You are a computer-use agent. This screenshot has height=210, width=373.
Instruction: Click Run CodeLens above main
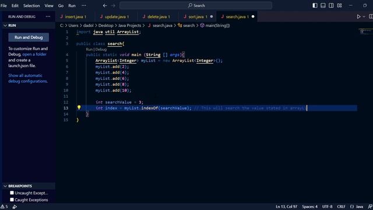pyautogui.click(x=89, y=49)
